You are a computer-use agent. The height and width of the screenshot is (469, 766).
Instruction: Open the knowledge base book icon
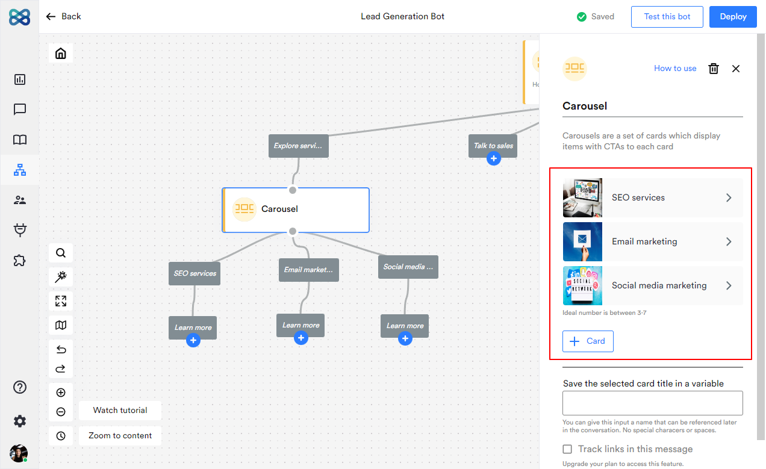pos(20,140)
